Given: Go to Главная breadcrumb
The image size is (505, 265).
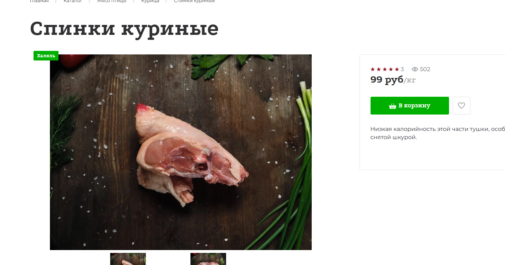Looking at the screenshot, I should click(x=39, y=1).
